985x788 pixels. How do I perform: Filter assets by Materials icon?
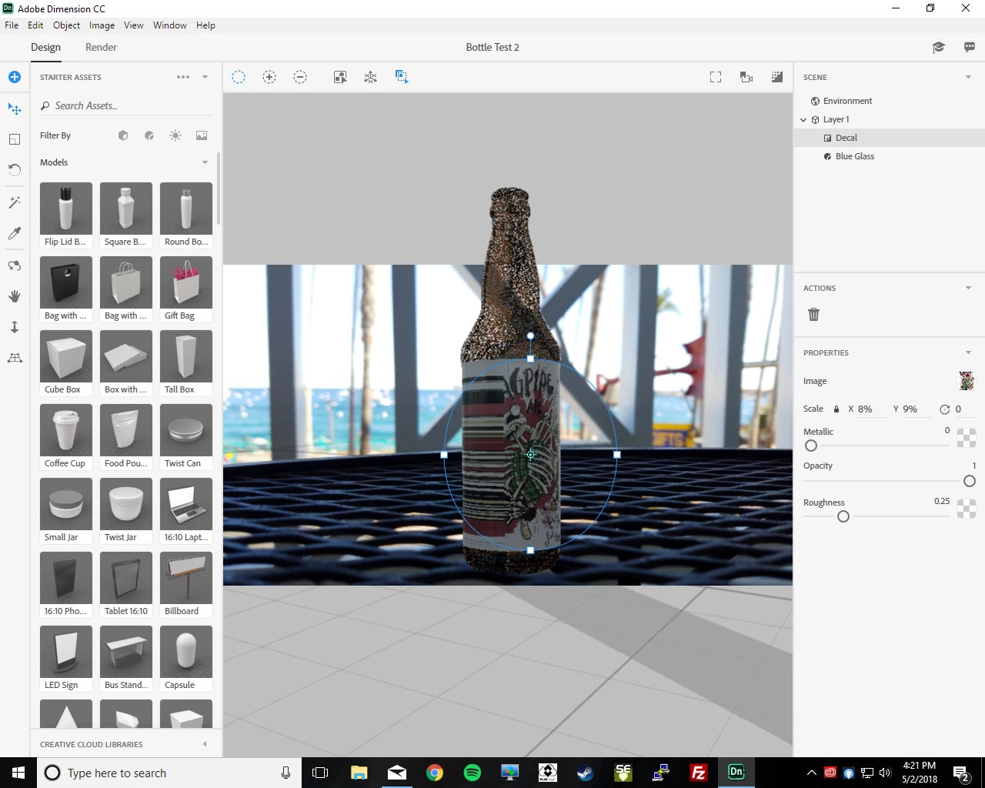pos(149,135)
